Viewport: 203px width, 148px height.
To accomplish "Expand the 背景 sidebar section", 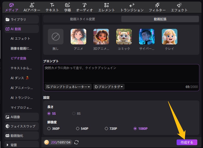I will [22, 145].
